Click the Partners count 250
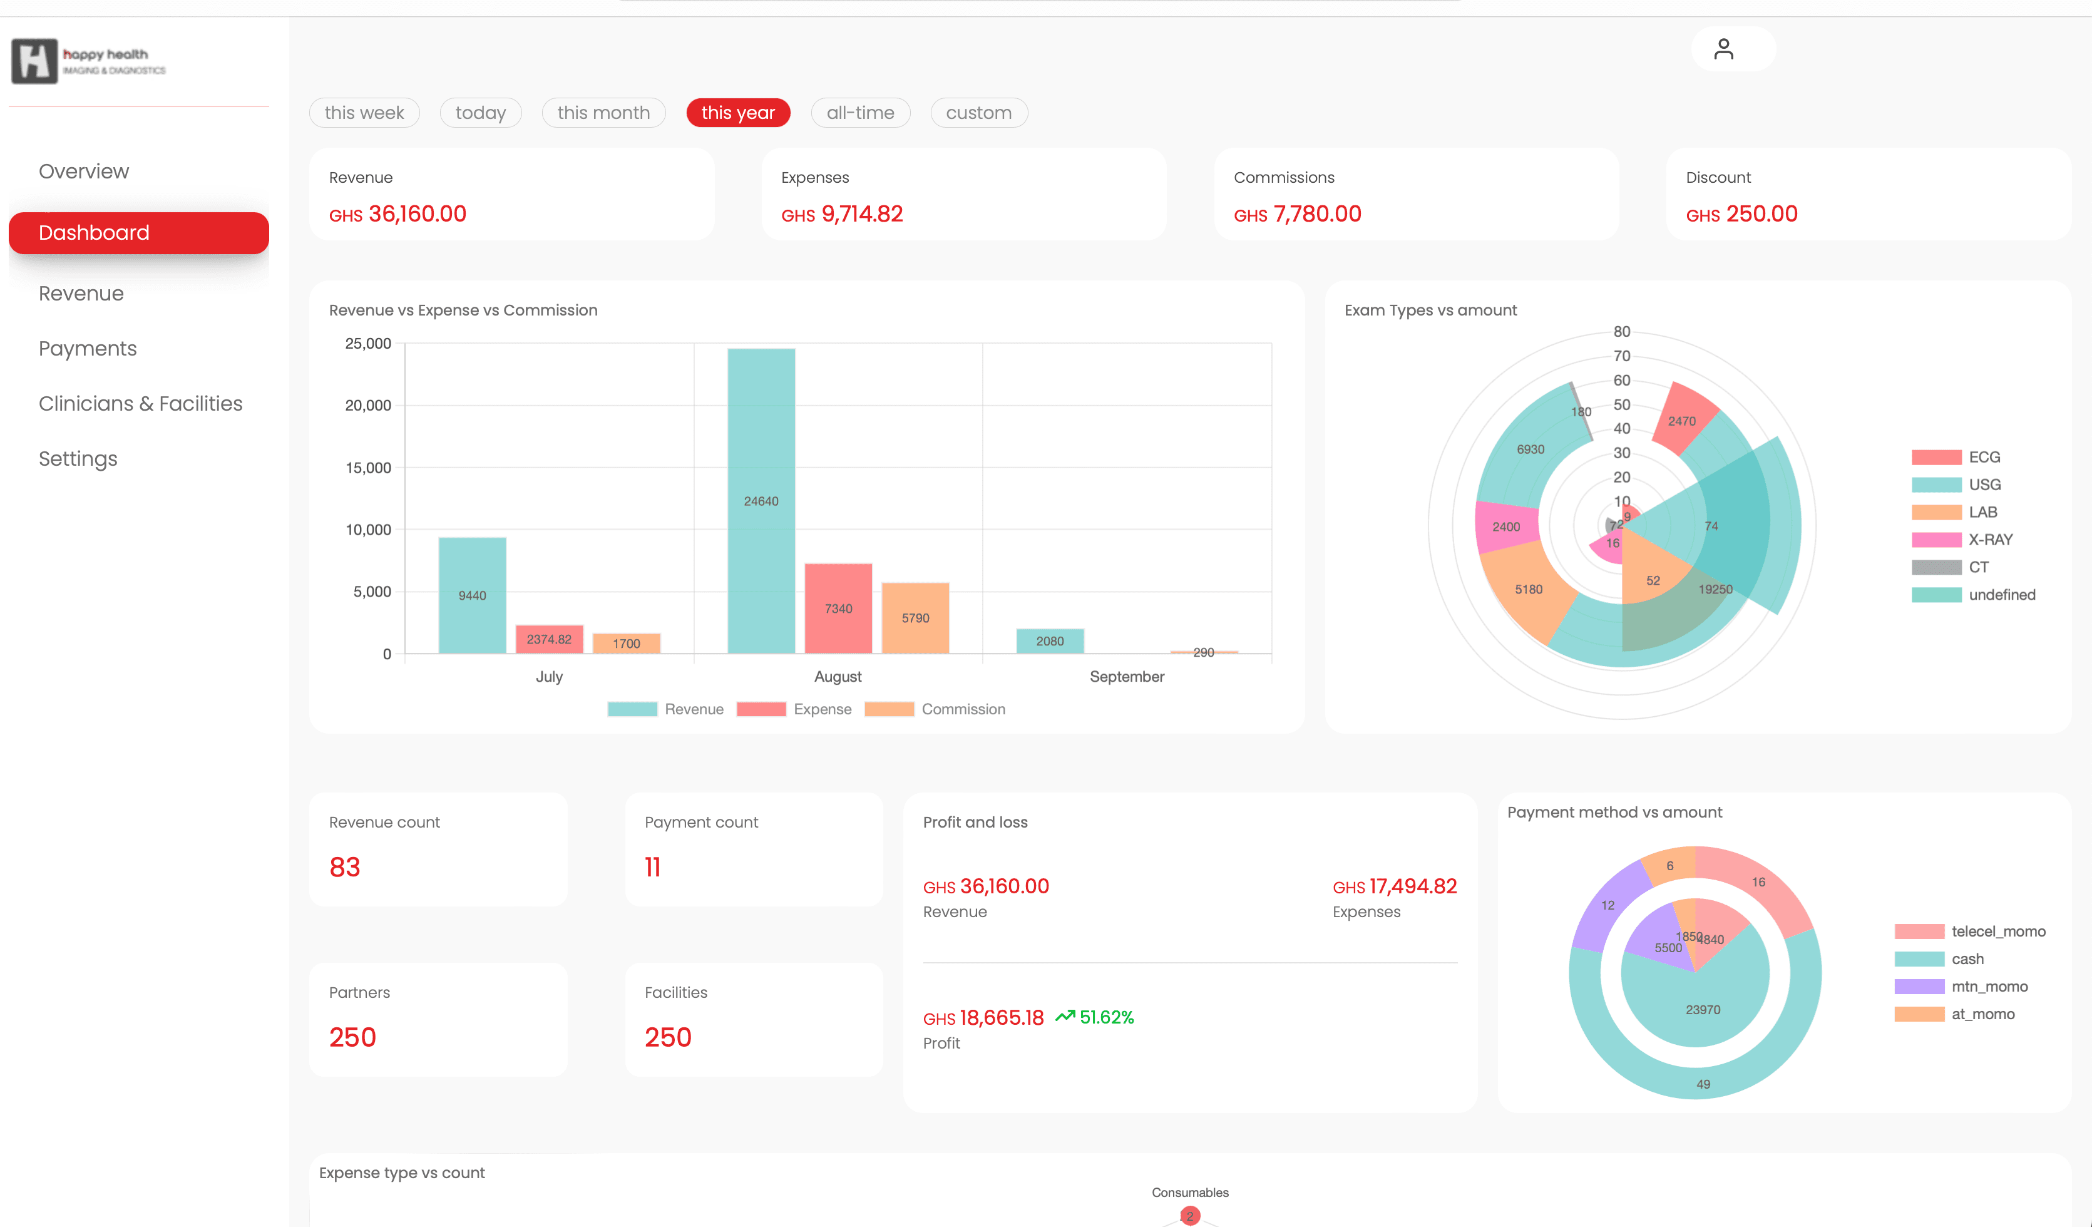Image resolution: width=2092 pixels, height=1227 pixels. coord(352,1037)
